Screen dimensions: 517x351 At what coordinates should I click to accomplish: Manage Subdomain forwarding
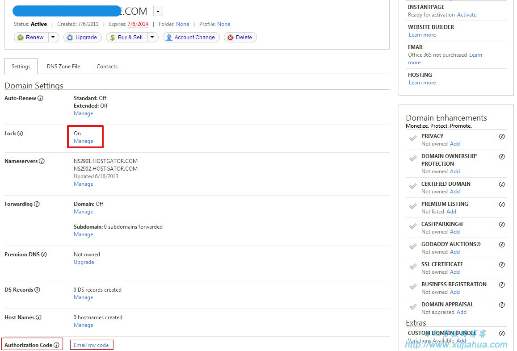pos(84,234)
